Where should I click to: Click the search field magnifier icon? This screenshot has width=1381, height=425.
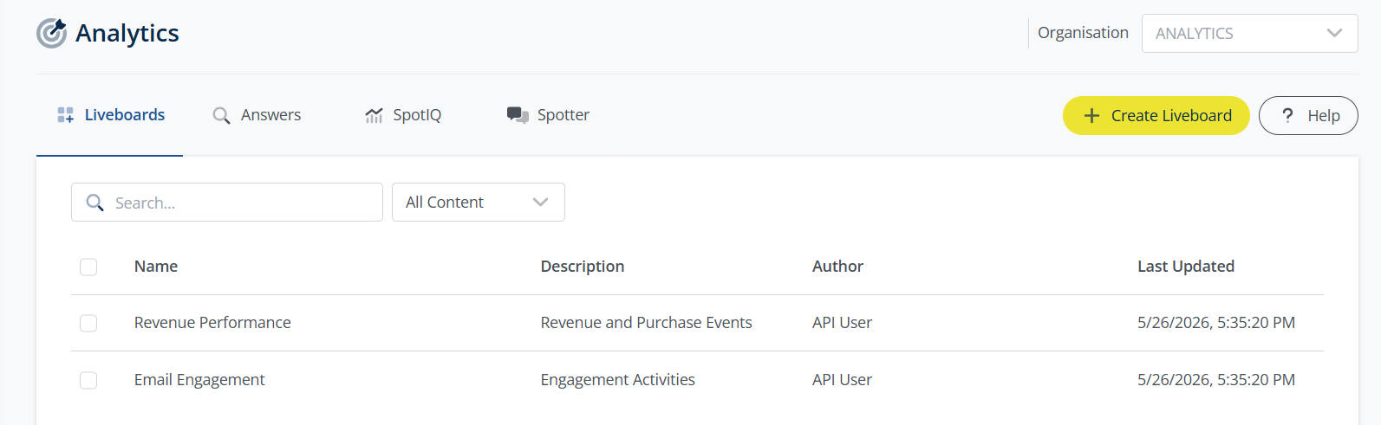(x=95, y=203)
